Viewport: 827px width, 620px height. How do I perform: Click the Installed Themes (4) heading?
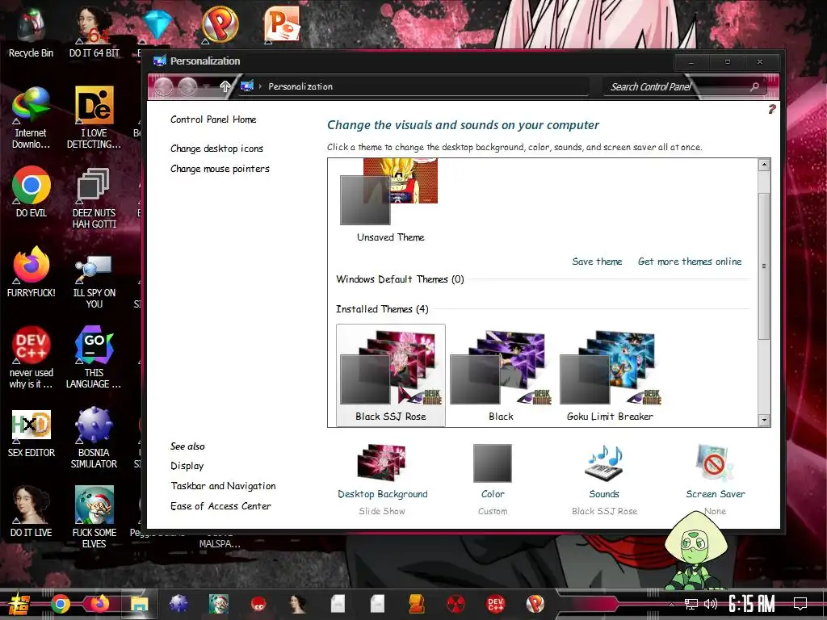coord(382,309)
